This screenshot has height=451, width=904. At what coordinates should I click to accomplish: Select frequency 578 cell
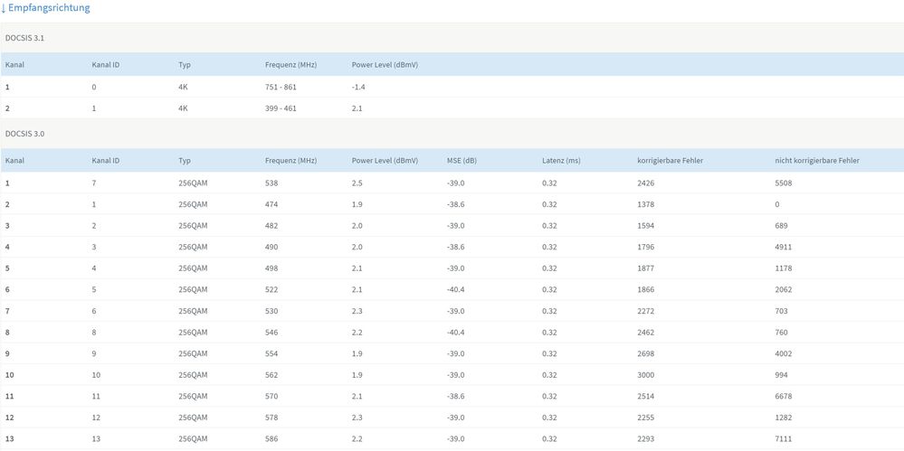(x=271, y=418)
